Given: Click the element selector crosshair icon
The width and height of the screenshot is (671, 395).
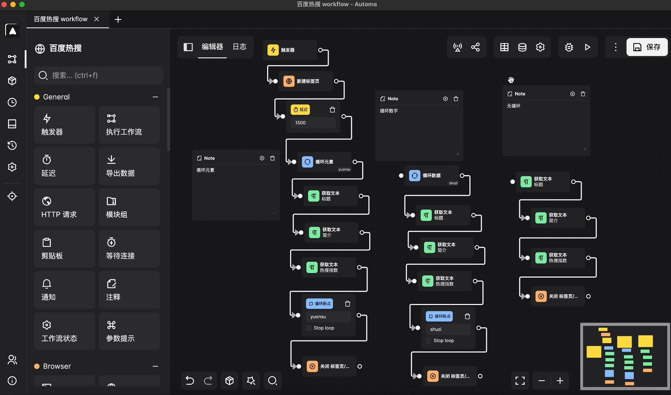Looking at the screenshot, I should [x=12, y=196].
